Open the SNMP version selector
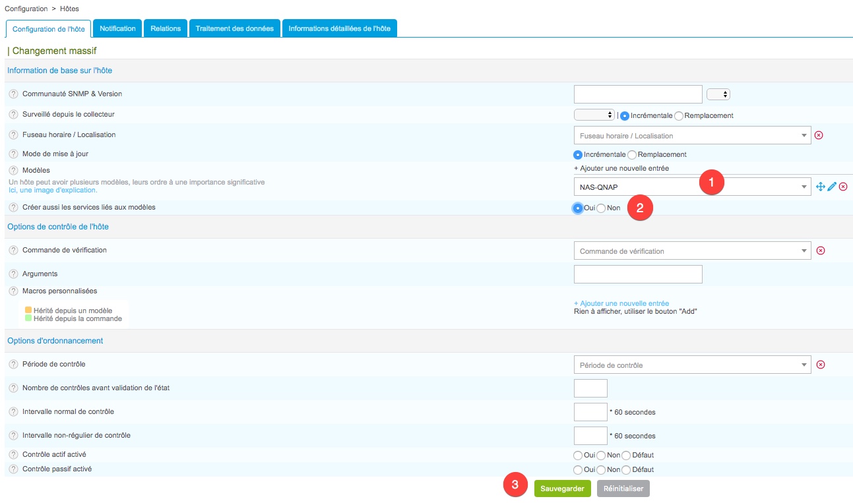The image size is (853, 503). coord(718,94)
